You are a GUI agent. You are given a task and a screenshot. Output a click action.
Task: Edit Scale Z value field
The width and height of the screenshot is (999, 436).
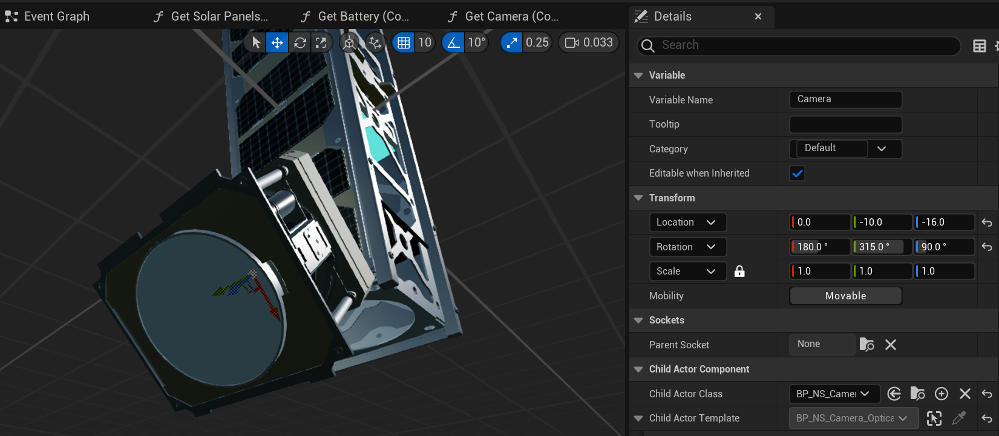tap(944, 271)
